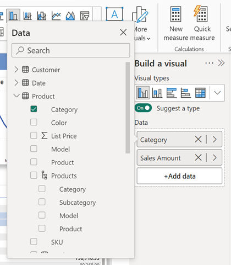This screenshot has height=265, width=231.
Task: Open Category field options arrow
Action: tap(215, 139)
